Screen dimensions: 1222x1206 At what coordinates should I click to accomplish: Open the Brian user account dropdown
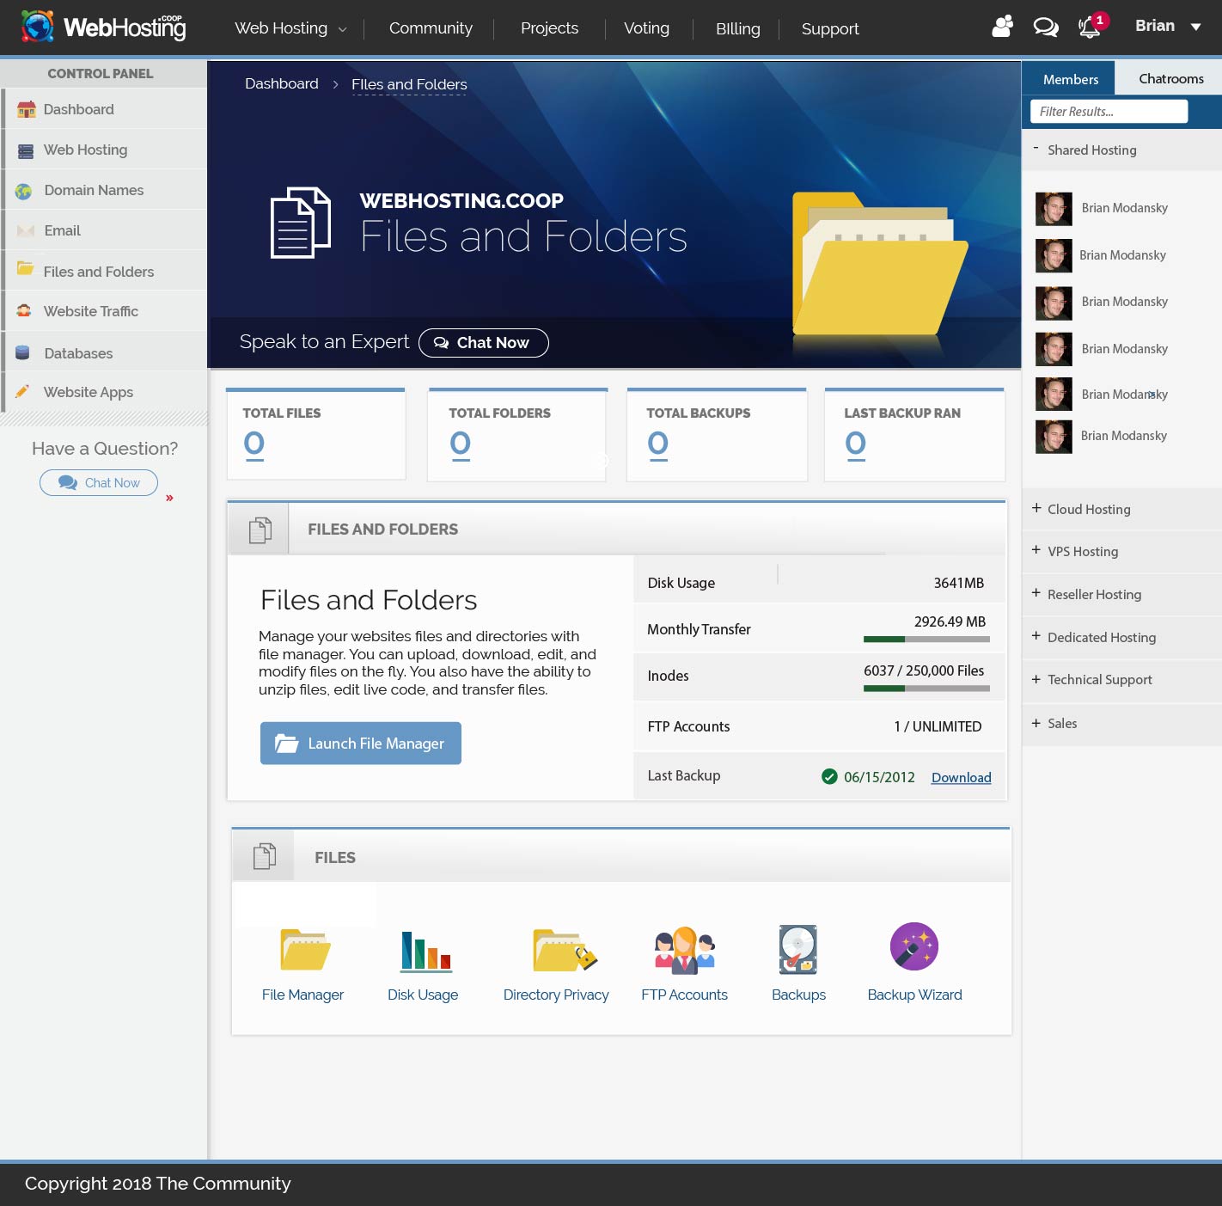click(x=1168, y=26)
